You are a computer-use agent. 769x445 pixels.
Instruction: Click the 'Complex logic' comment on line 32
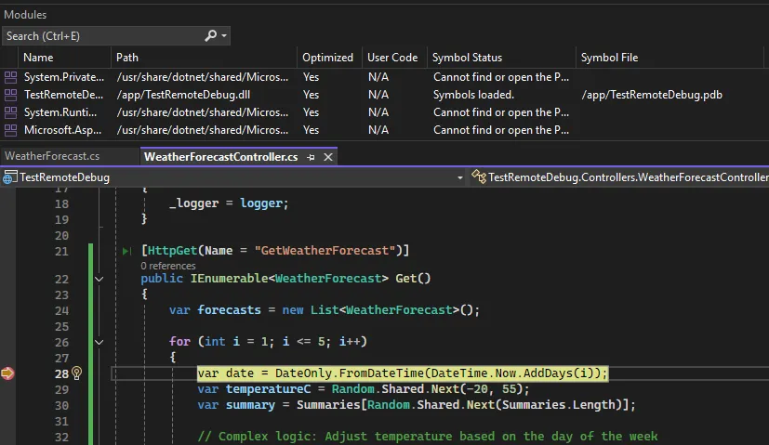(x=428, y=437)
